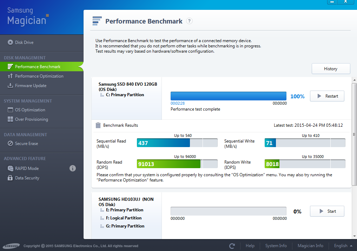Click the Sequential Read 437 bar
Image resolution: width=357 pixels, height=251 pixels.
[177, 143]
